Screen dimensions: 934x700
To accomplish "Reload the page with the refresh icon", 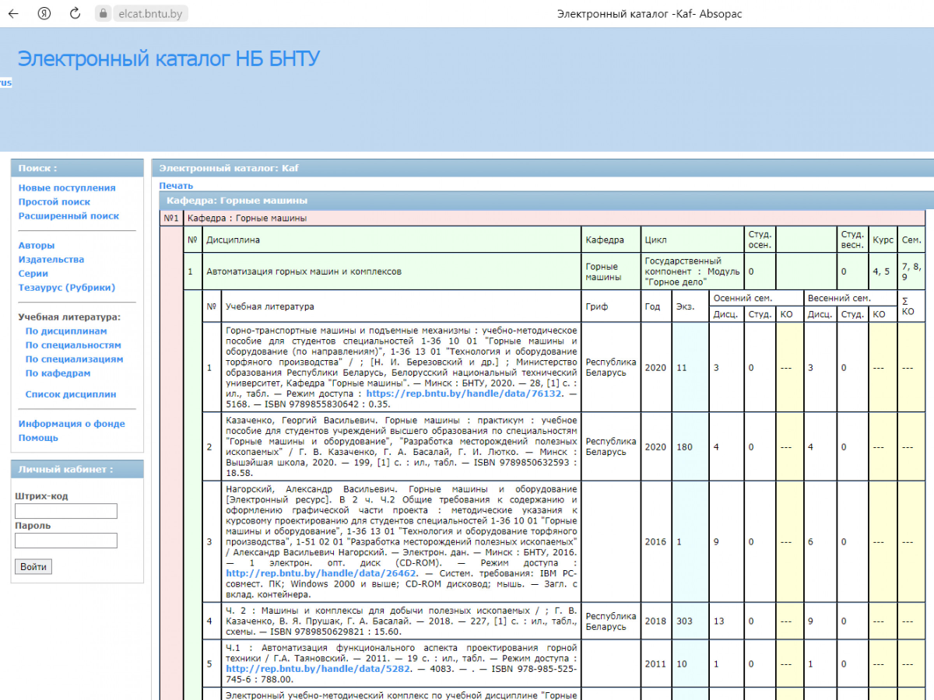I will [75, 13].
